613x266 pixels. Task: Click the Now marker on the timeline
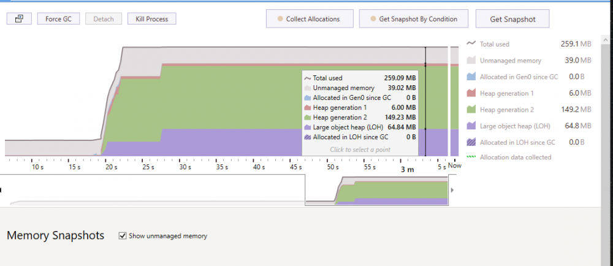click(x=454, y=165)
